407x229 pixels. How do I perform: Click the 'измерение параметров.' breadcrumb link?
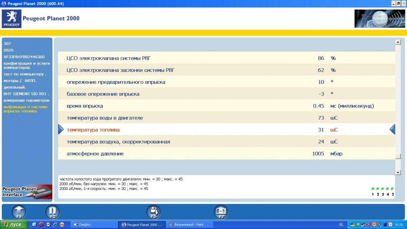(27, 100)
